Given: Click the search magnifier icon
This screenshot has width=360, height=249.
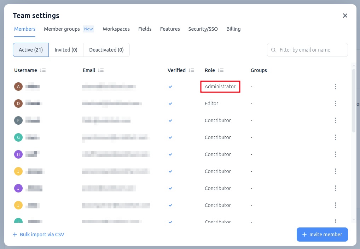Looking at the screenshot, I should [x=273, y=50].
